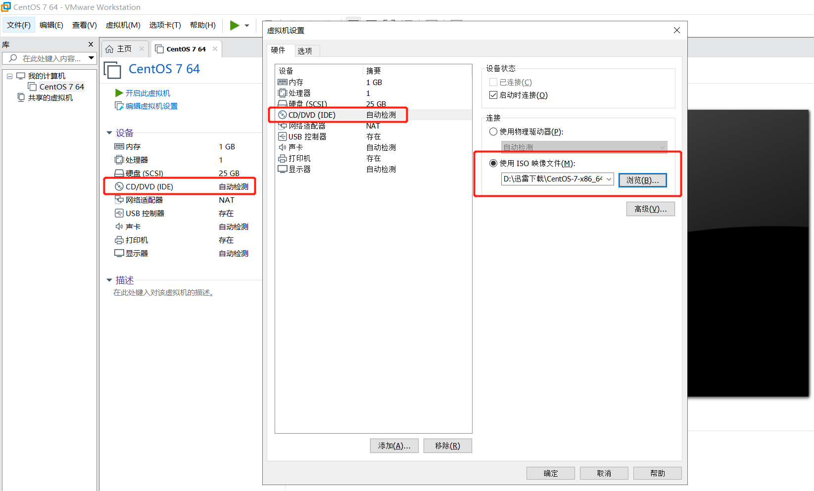Open ISO image path combo box dropdown
Screen dimensions: 814x491
click(609, 179)
